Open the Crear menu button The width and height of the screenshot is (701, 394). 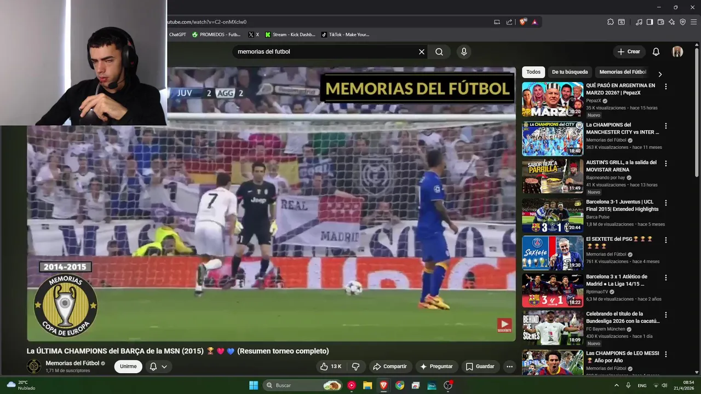pyautogui.click(x=629, y=52)
